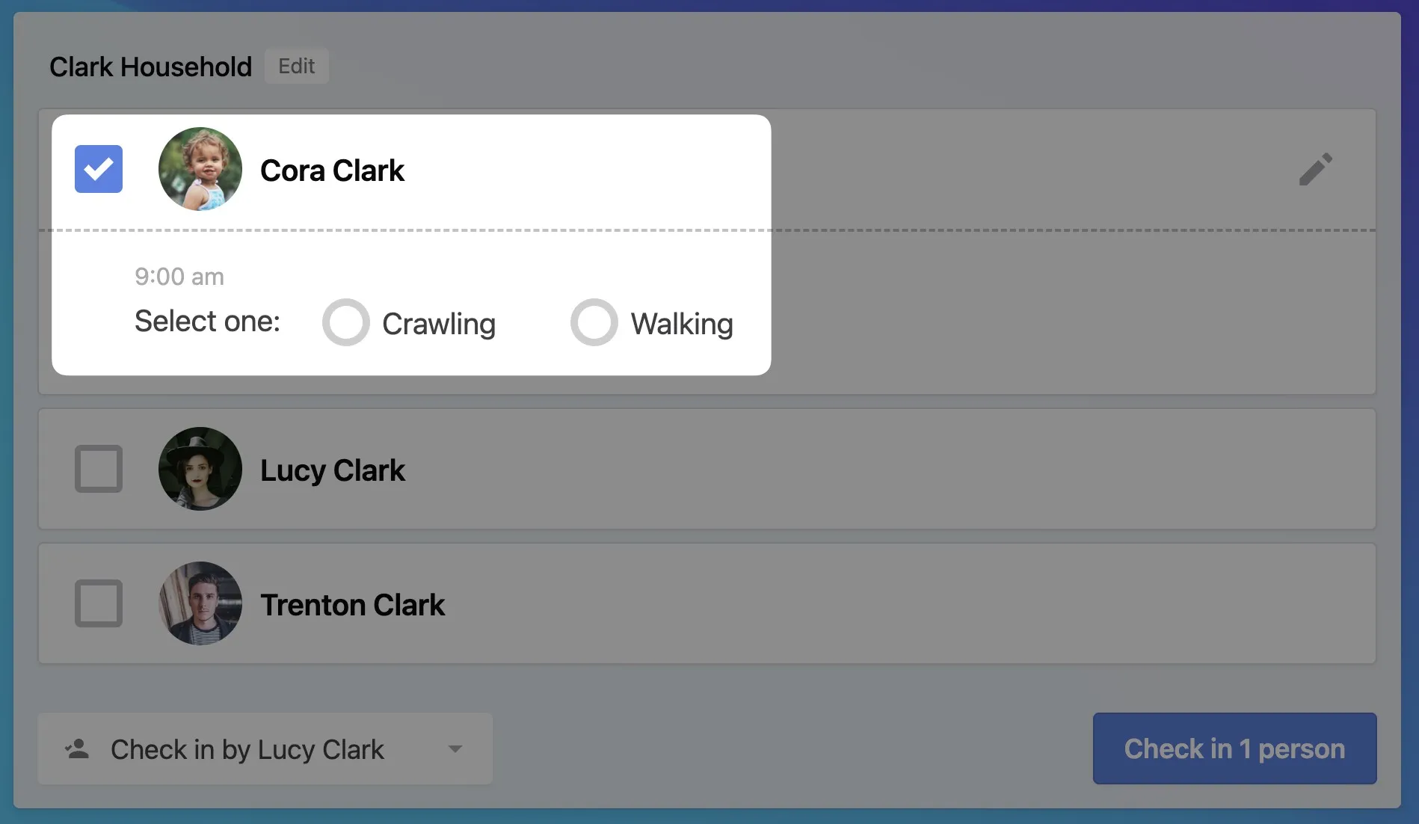Click the Select one label
The width and height of the screenshot is (1419, 824).
(207, 322)
